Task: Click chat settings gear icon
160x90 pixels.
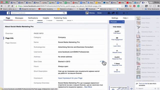Action: coord(155,88)
